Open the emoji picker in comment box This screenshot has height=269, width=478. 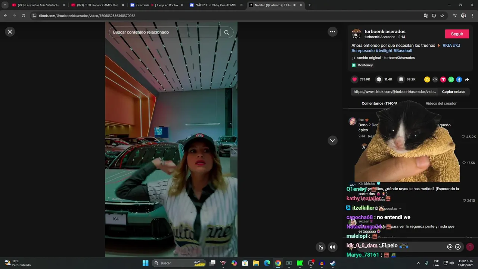coord(458,247)
